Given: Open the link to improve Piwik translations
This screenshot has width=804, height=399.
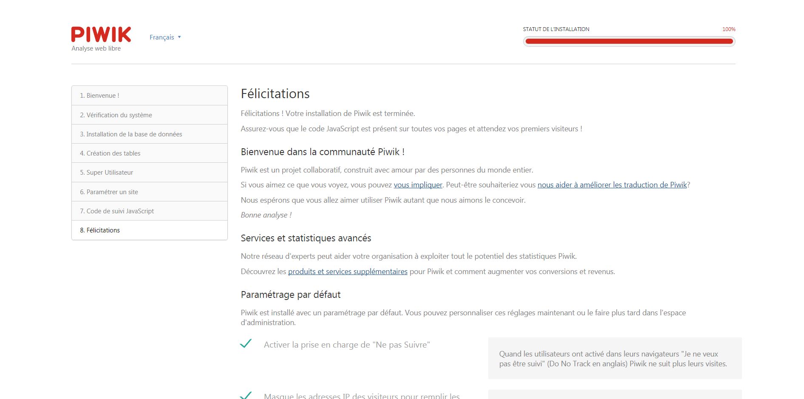Looking at the screenshot, I should pyautogui.click(x=612, y=185).
